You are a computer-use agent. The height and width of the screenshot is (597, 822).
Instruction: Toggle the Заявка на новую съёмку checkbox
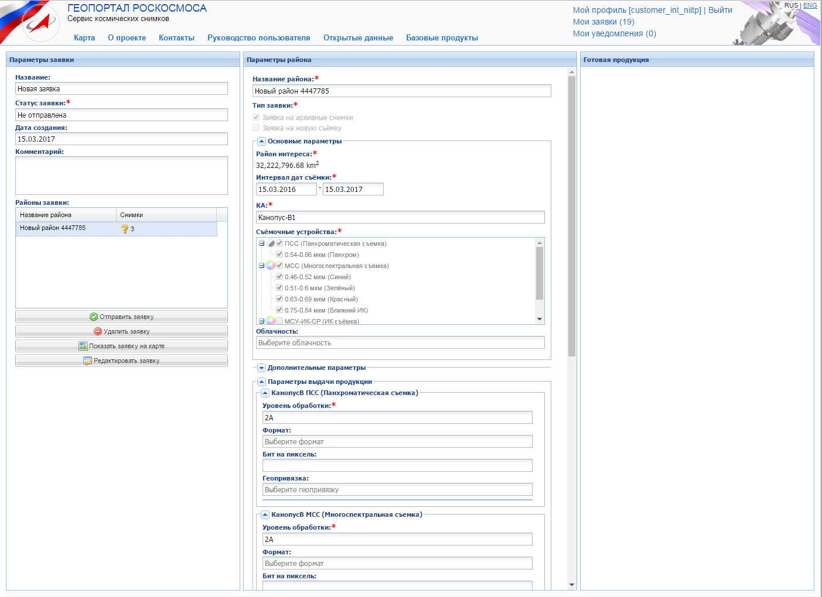(x=256, y=128)
